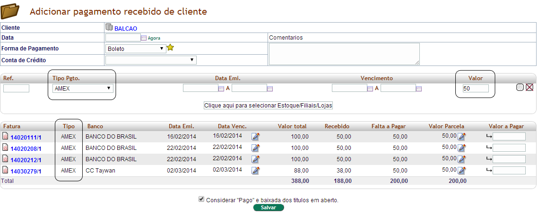
Task: Click the 188,00 Recebido total
Action: pyautogui.click(x=342, y=181)
